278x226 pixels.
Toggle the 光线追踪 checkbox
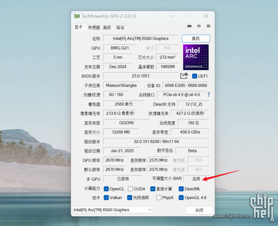coord(129,198)
